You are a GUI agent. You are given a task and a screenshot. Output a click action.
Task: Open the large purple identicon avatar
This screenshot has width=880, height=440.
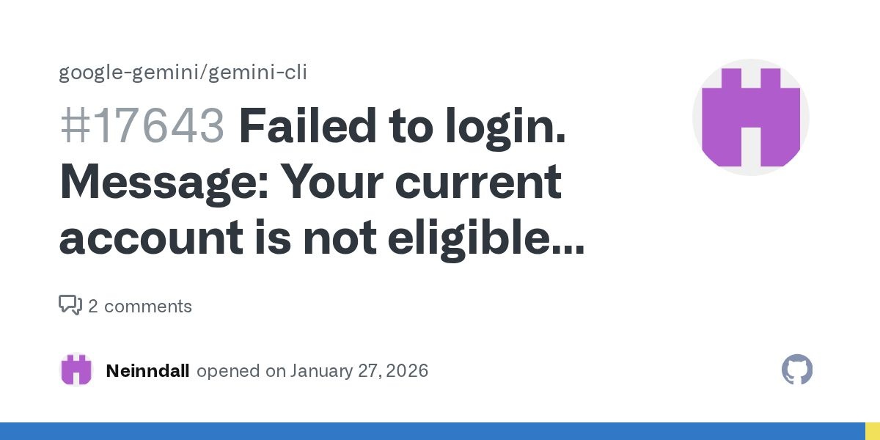(x=750, y=117)
